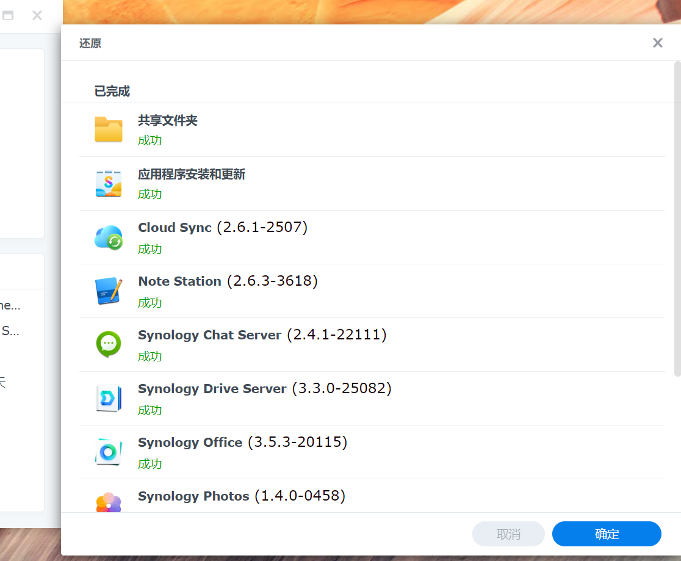Close the 还原 dialog
This screenshot has width=681, height=561.
pos(658,43)
